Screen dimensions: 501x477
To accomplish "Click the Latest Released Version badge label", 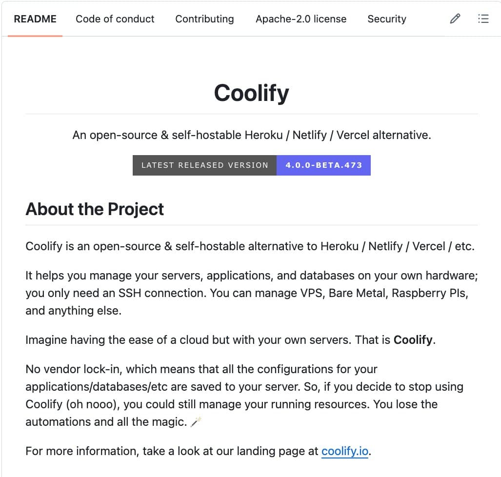I will [x=204, y=165].
